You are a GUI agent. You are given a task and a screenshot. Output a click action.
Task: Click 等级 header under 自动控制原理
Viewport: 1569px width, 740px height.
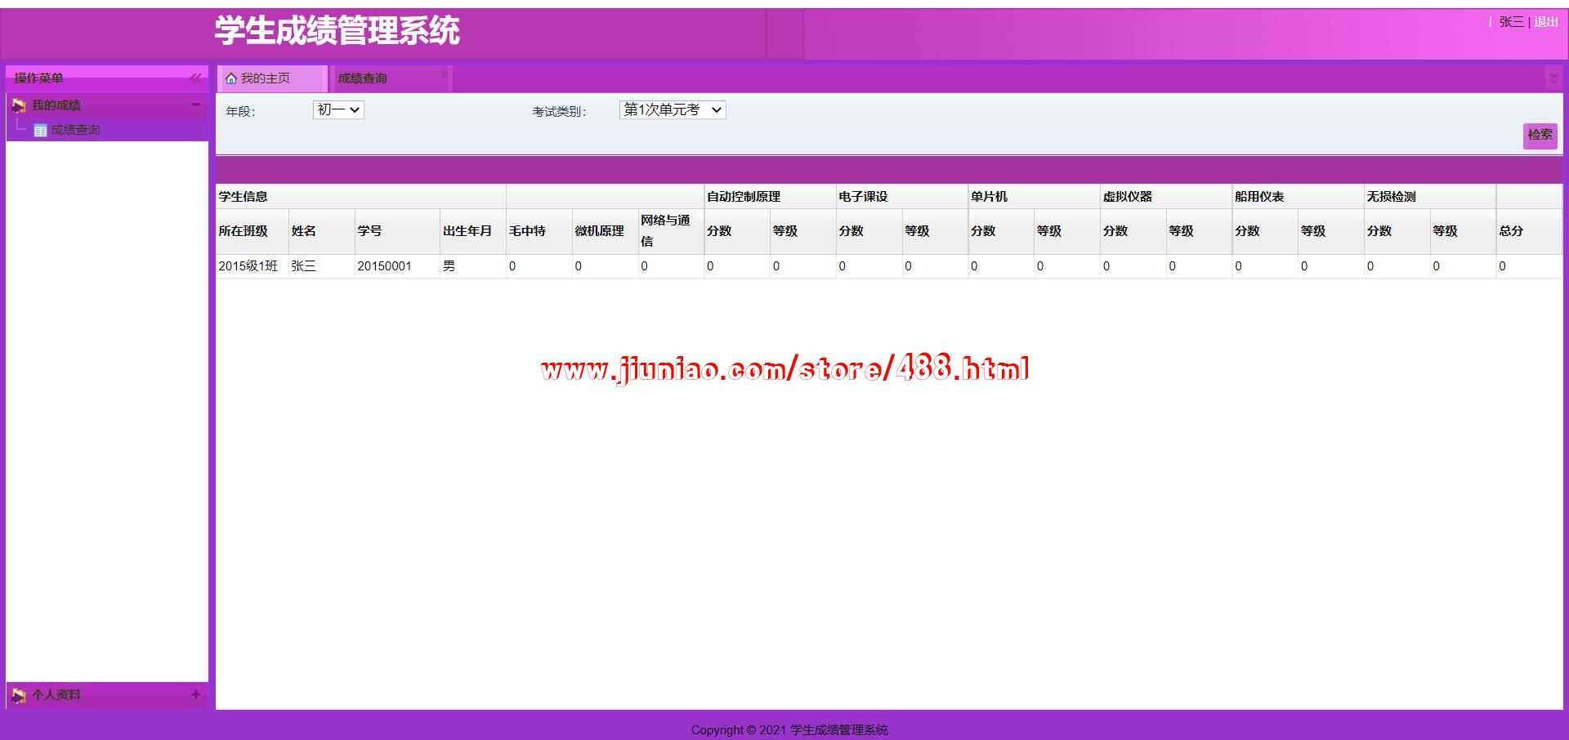point(803,231)
